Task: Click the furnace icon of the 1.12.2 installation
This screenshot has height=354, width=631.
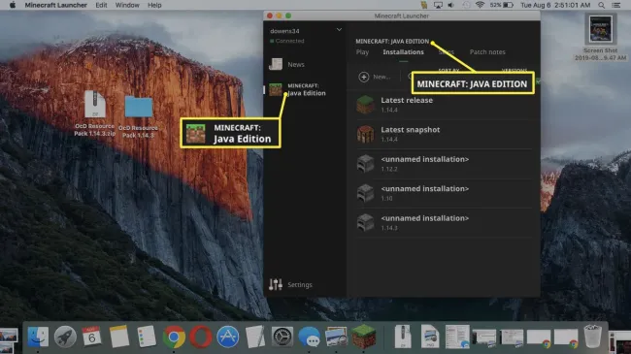Action: (x=365, y=163)
